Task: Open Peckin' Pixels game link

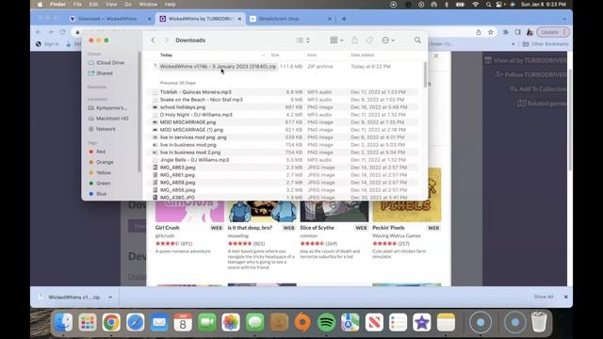Action: [x=388, y=228]
